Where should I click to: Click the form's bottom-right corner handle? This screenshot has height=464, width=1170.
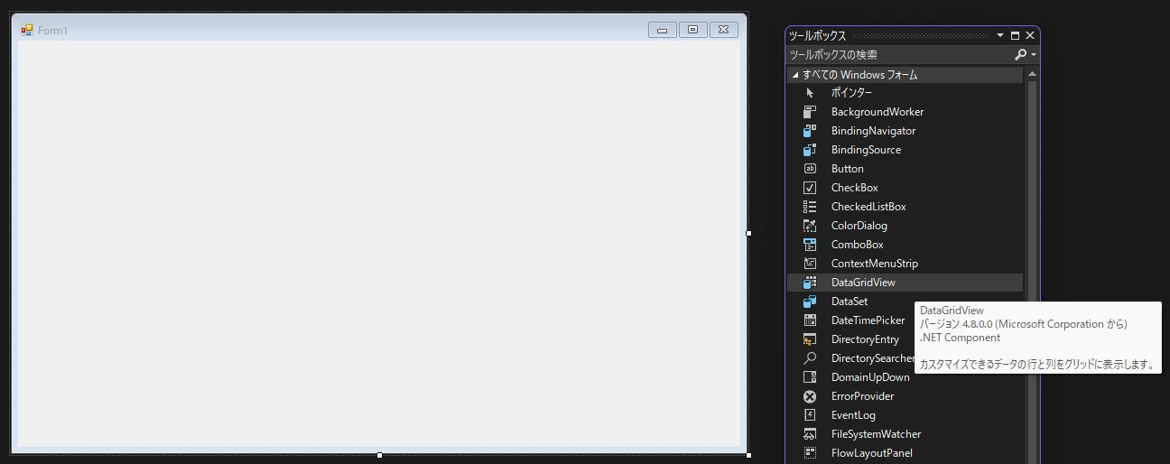click(749, 455)
